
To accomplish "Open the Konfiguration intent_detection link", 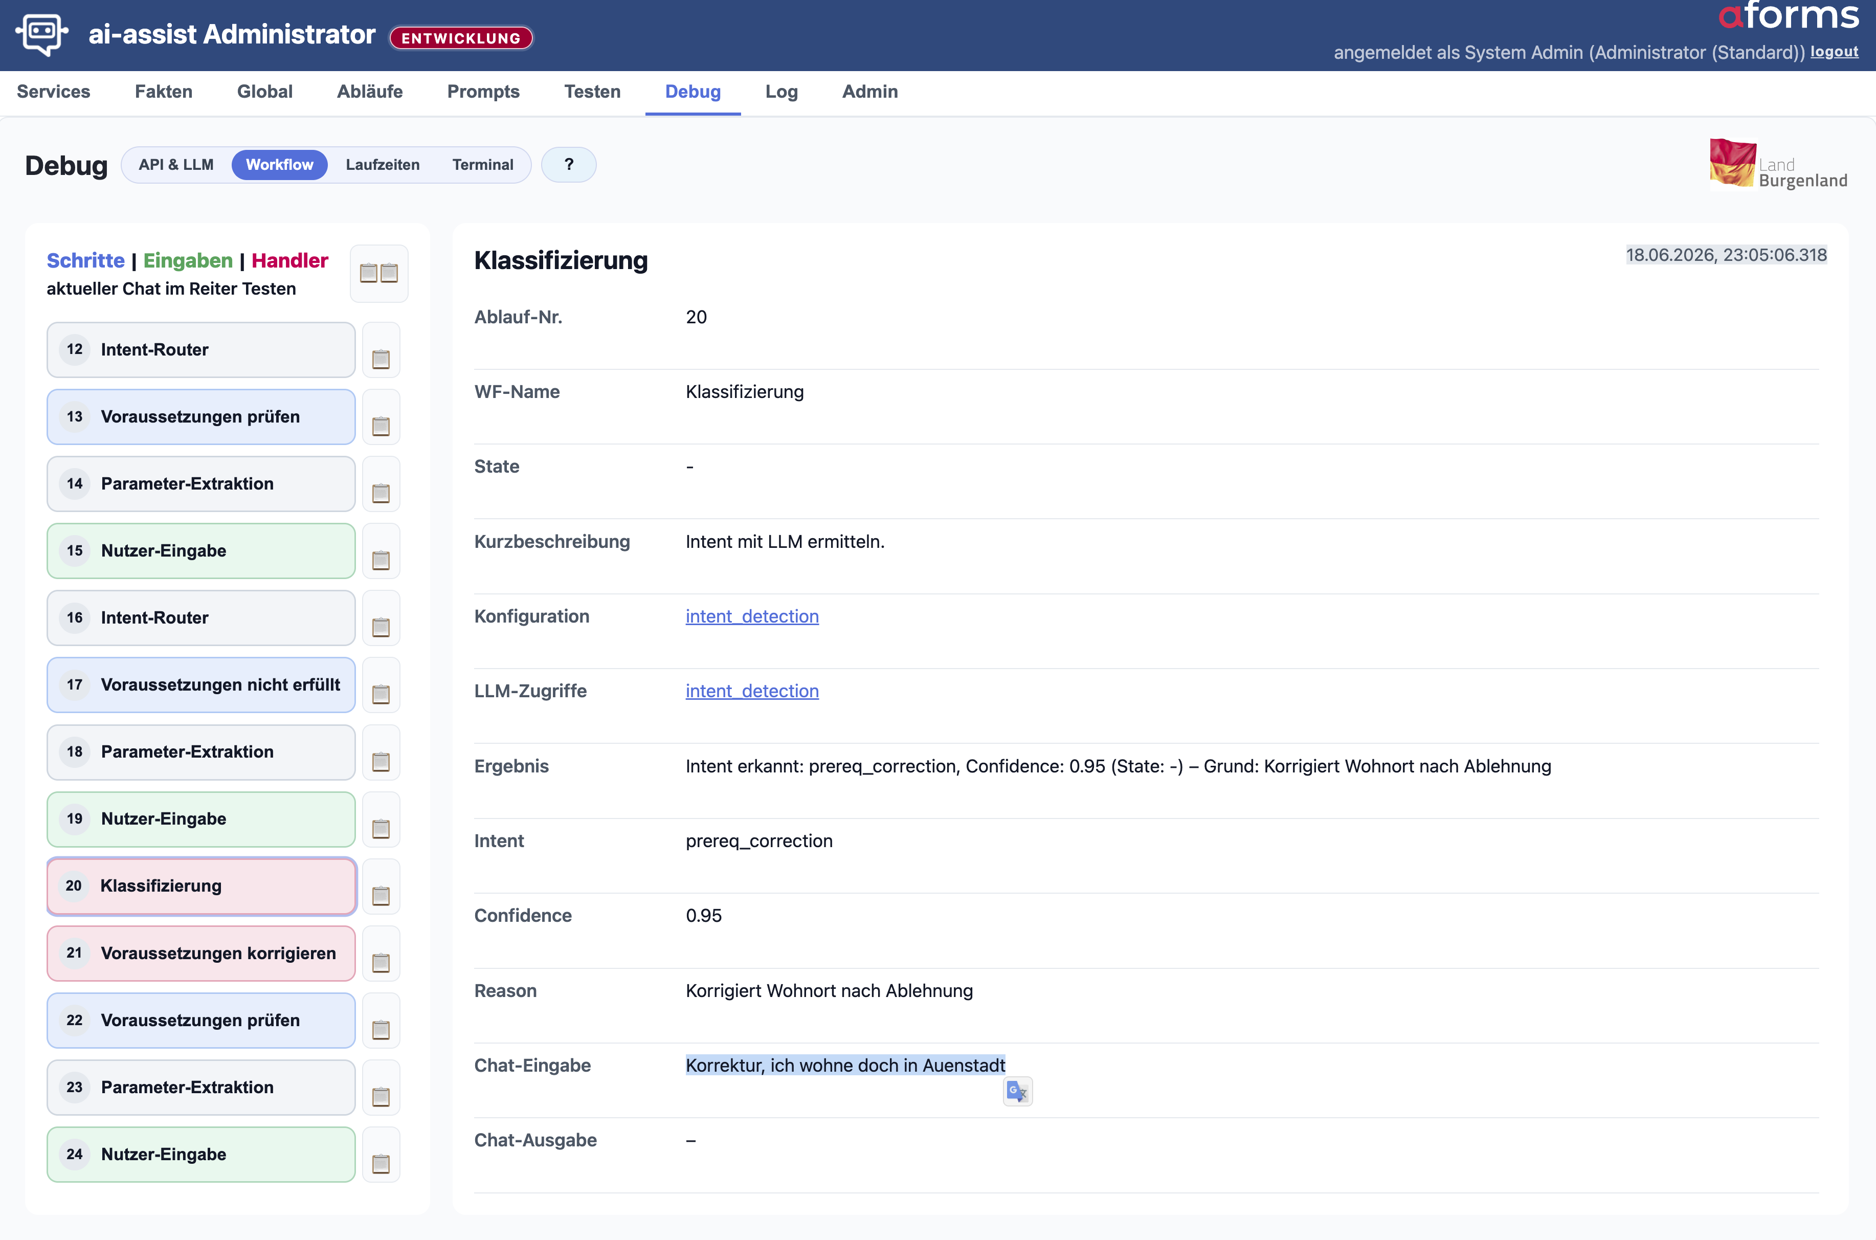I will coord(752,617).
